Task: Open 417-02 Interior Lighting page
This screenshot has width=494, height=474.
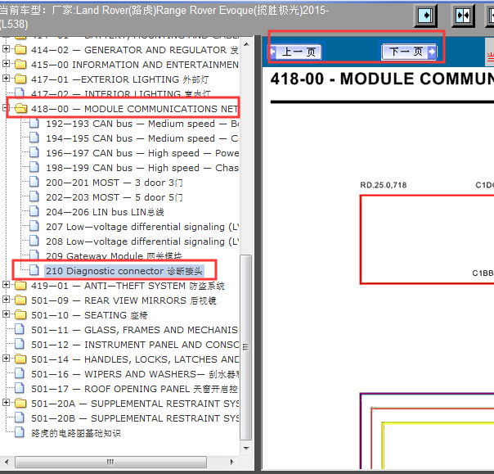Action: (121, 93)
